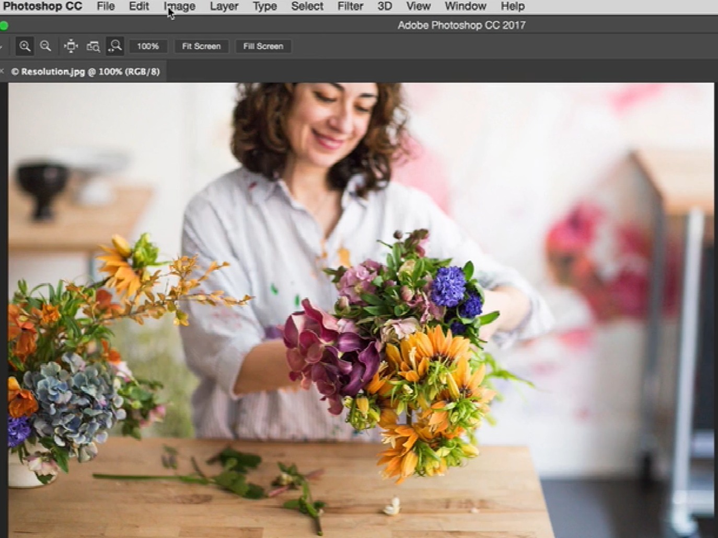Open the Layer menu
This screenshot has height=538, width=718.
coord(224,6)
